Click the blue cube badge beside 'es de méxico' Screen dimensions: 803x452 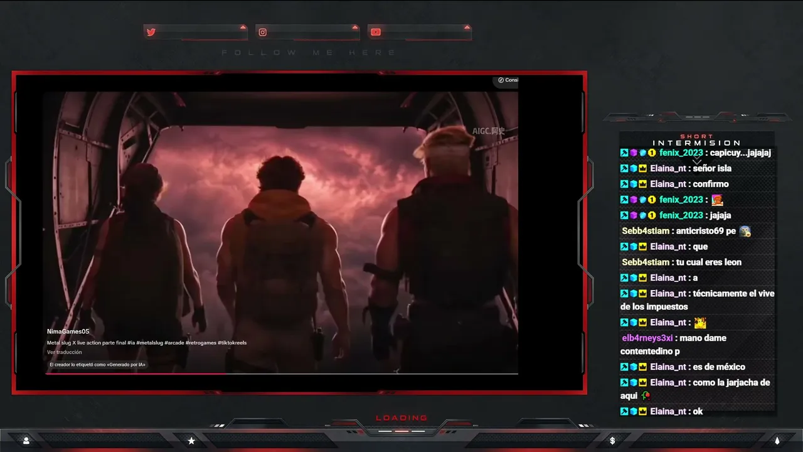pyautogui.click(x=634, y=367)
